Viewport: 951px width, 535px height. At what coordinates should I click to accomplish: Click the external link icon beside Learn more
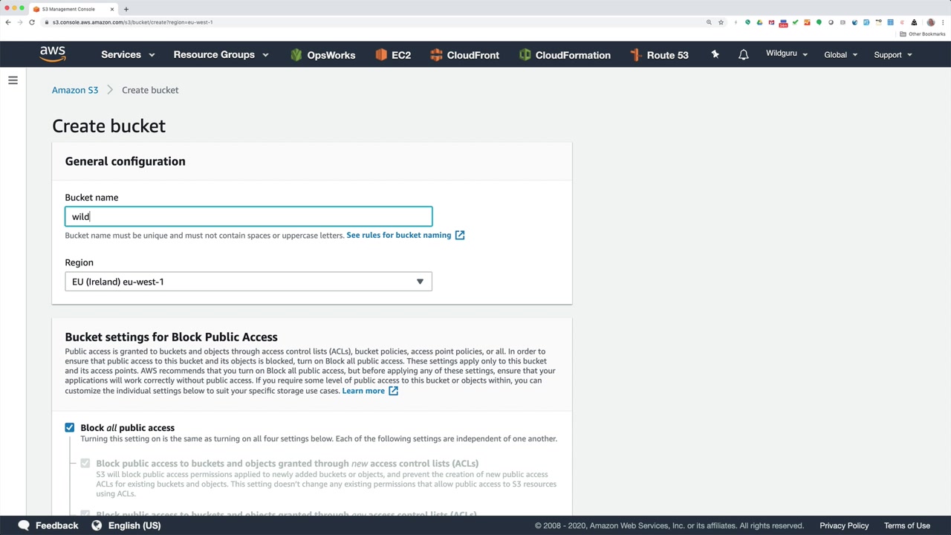click(393, 391)
